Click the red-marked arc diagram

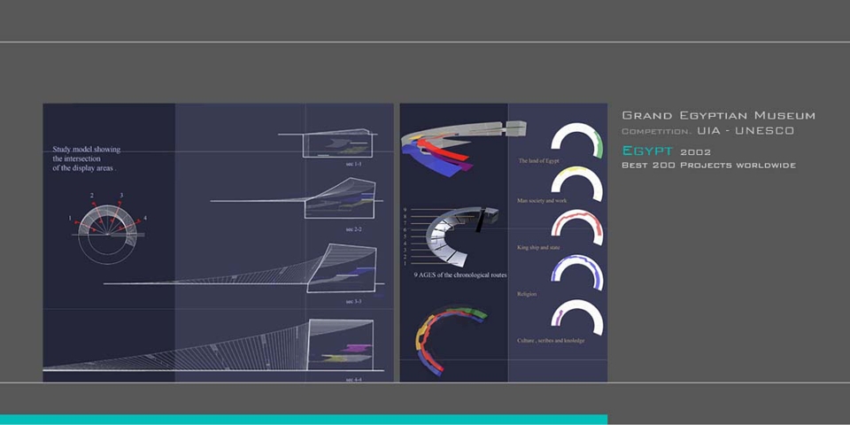pos(576,228)
